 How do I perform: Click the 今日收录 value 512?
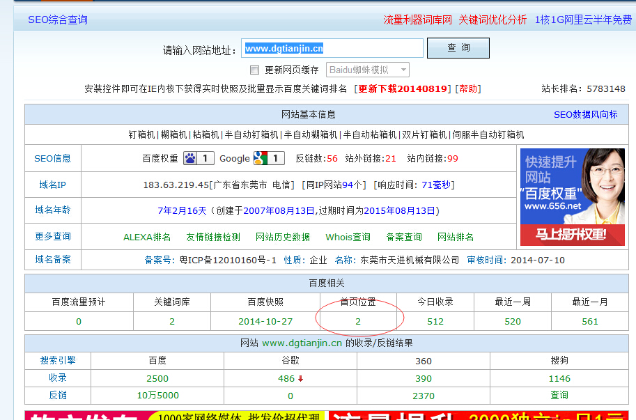[x=435, y=322]
